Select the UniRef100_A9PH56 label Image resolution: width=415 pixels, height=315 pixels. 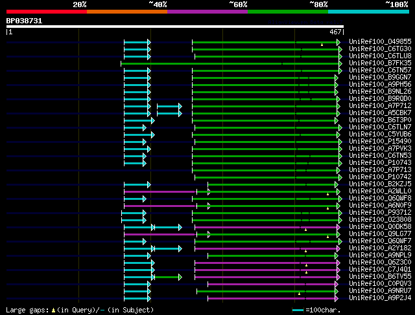(x=380, y=85)
